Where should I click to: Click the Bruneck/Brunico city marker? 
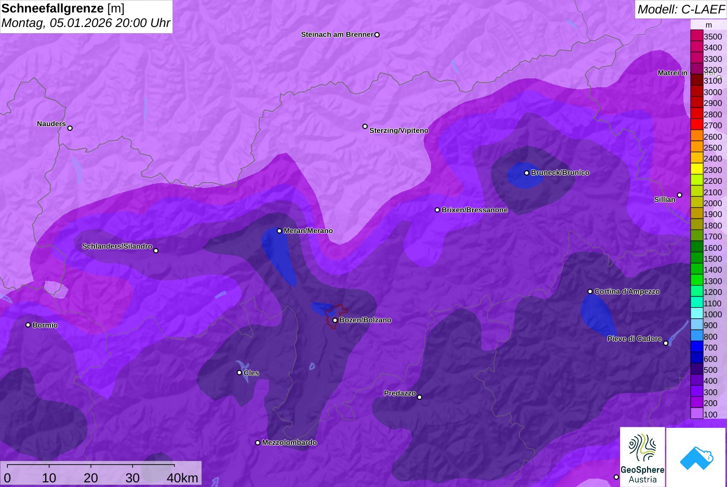pos(527,173)
